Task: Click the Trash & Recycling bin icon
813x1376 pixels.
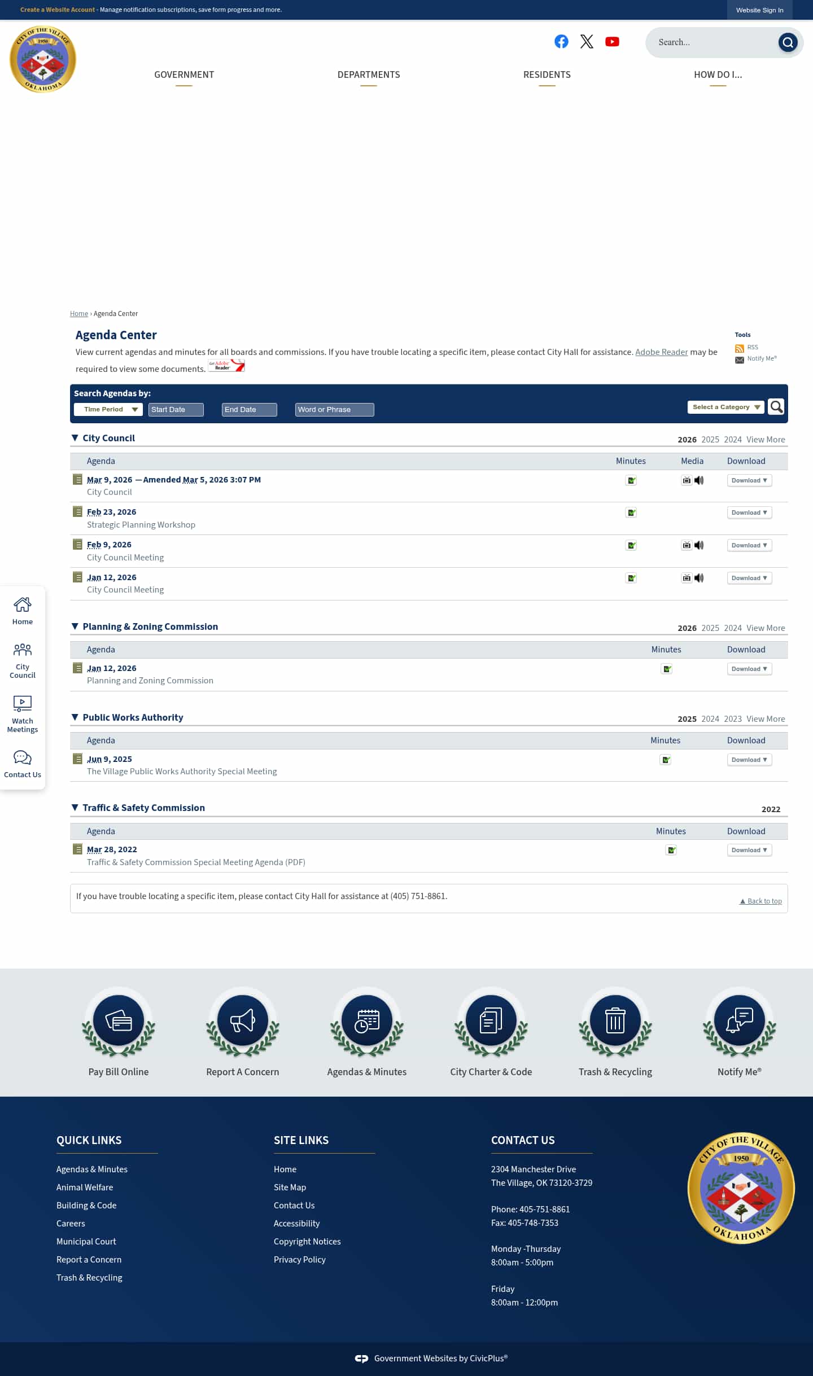Action: click(x=615, y=1021)
